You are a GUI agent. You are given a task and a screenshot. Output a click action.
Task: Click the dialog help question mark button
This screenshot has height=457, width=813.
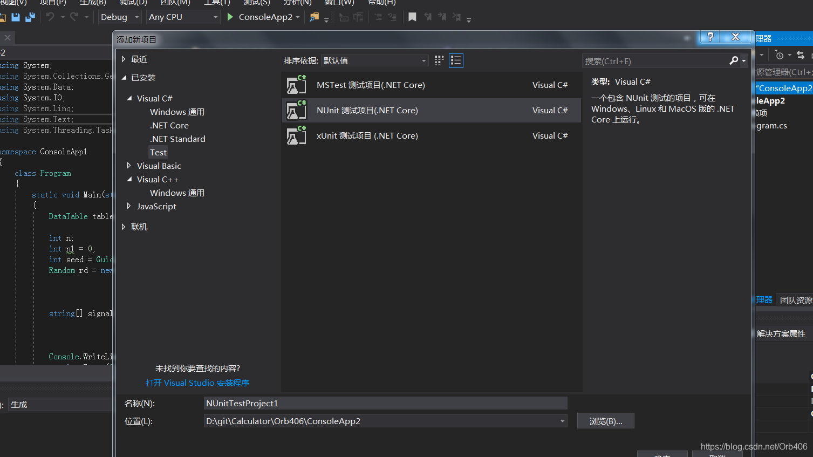[x=710, y=37]
